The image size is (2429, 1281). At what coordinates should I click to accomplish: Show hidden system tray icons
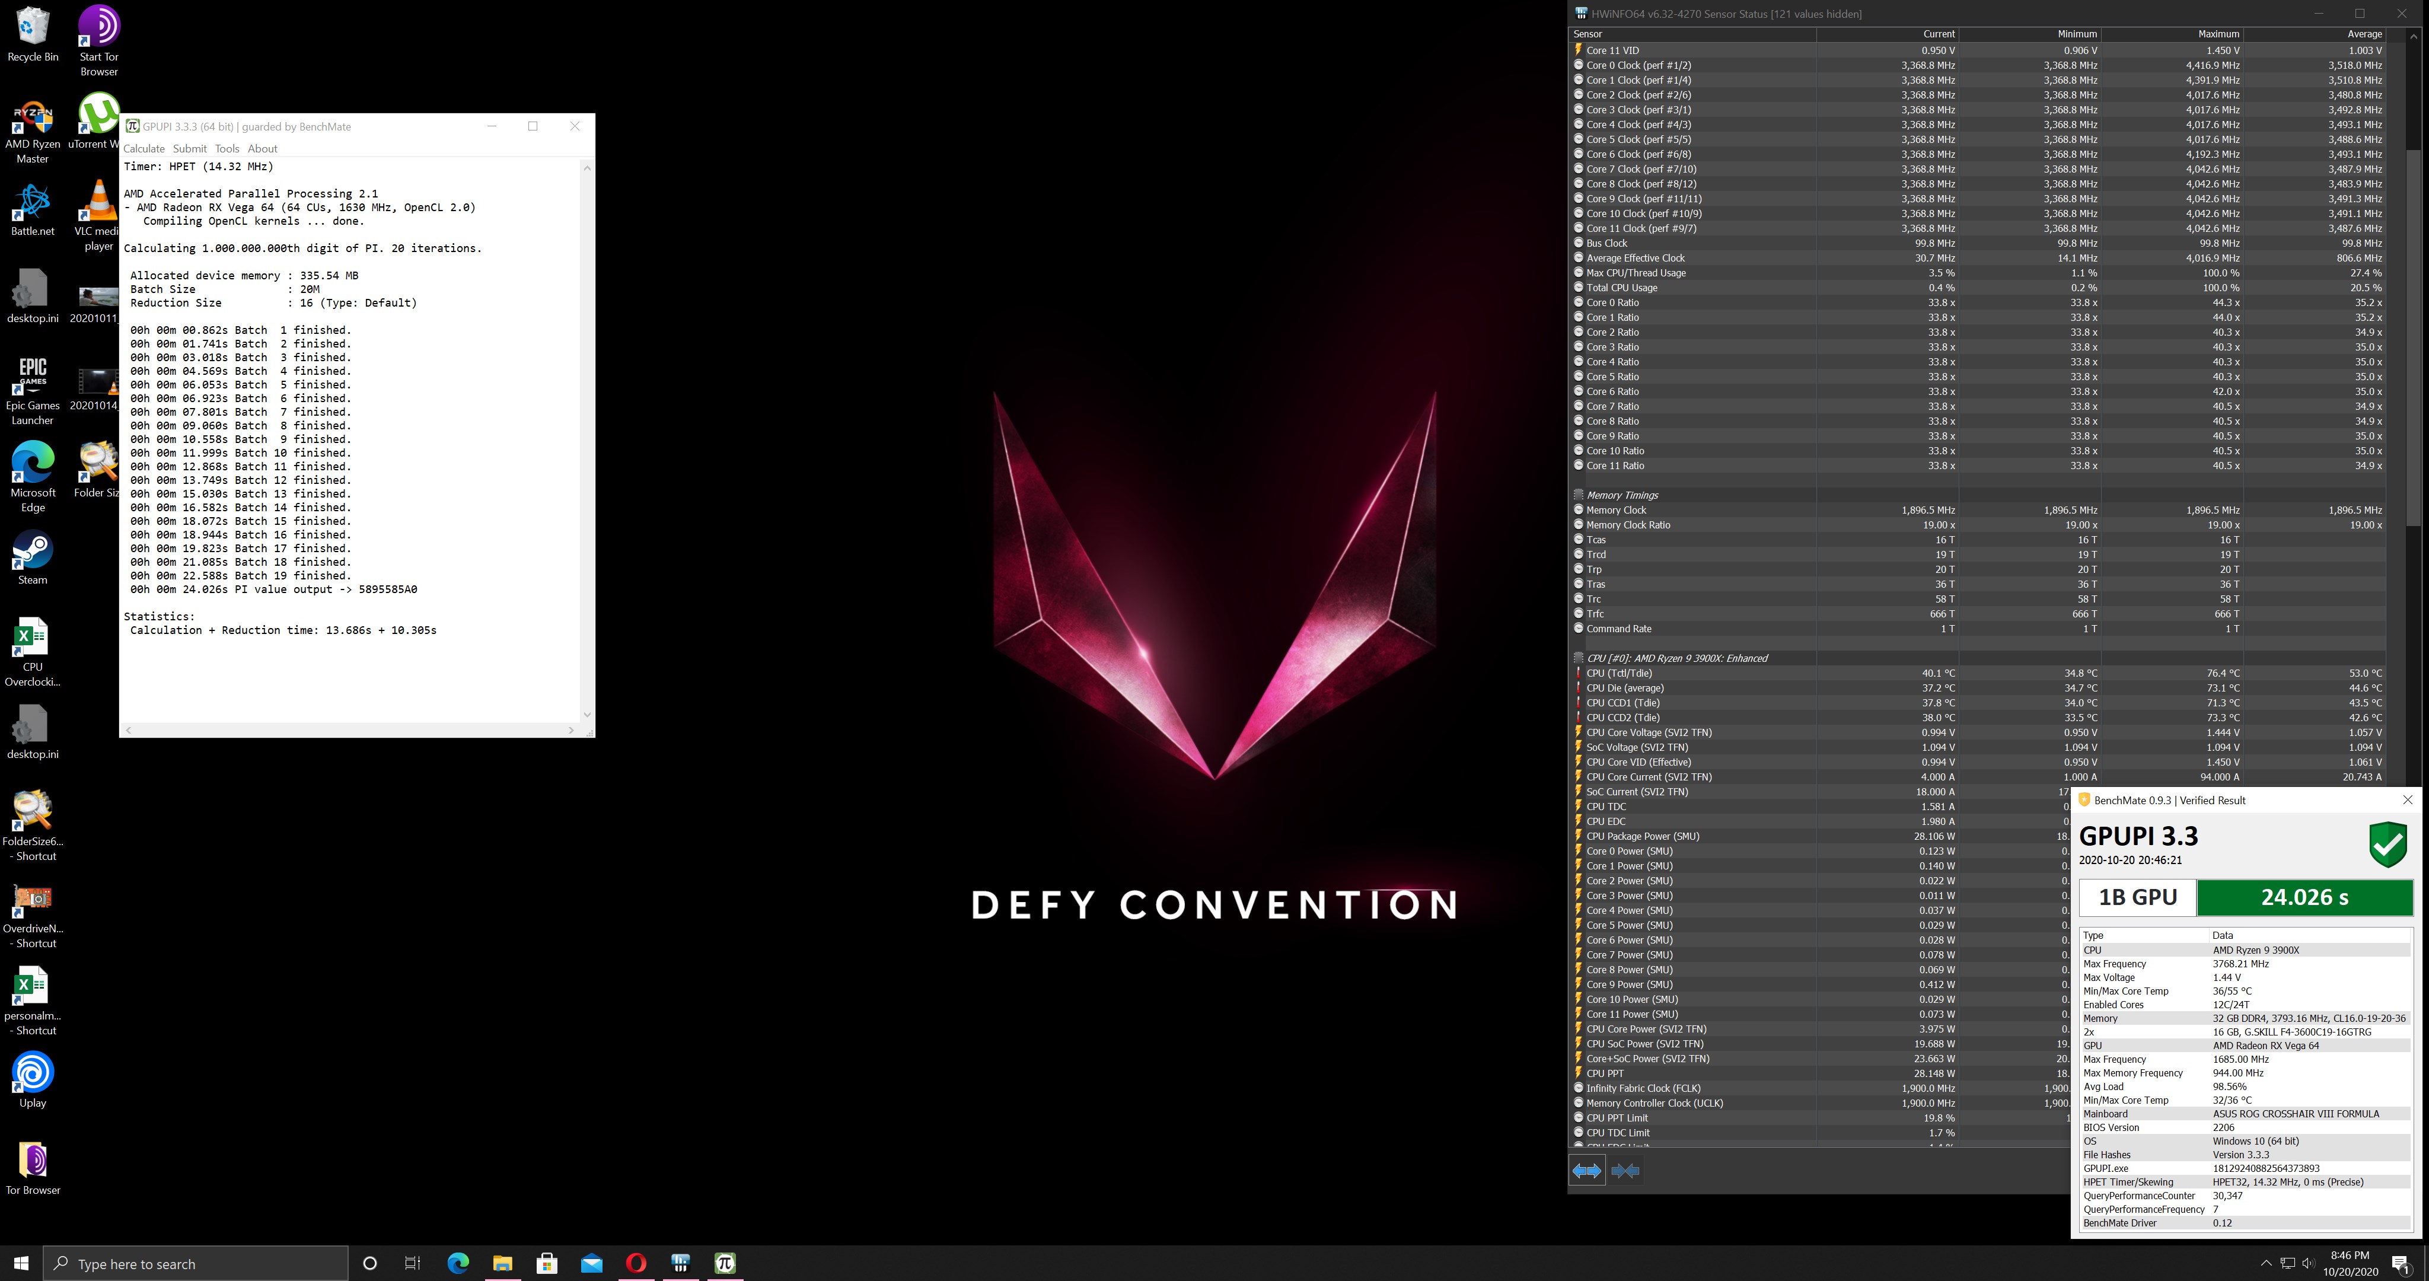coord(2266,1263)
